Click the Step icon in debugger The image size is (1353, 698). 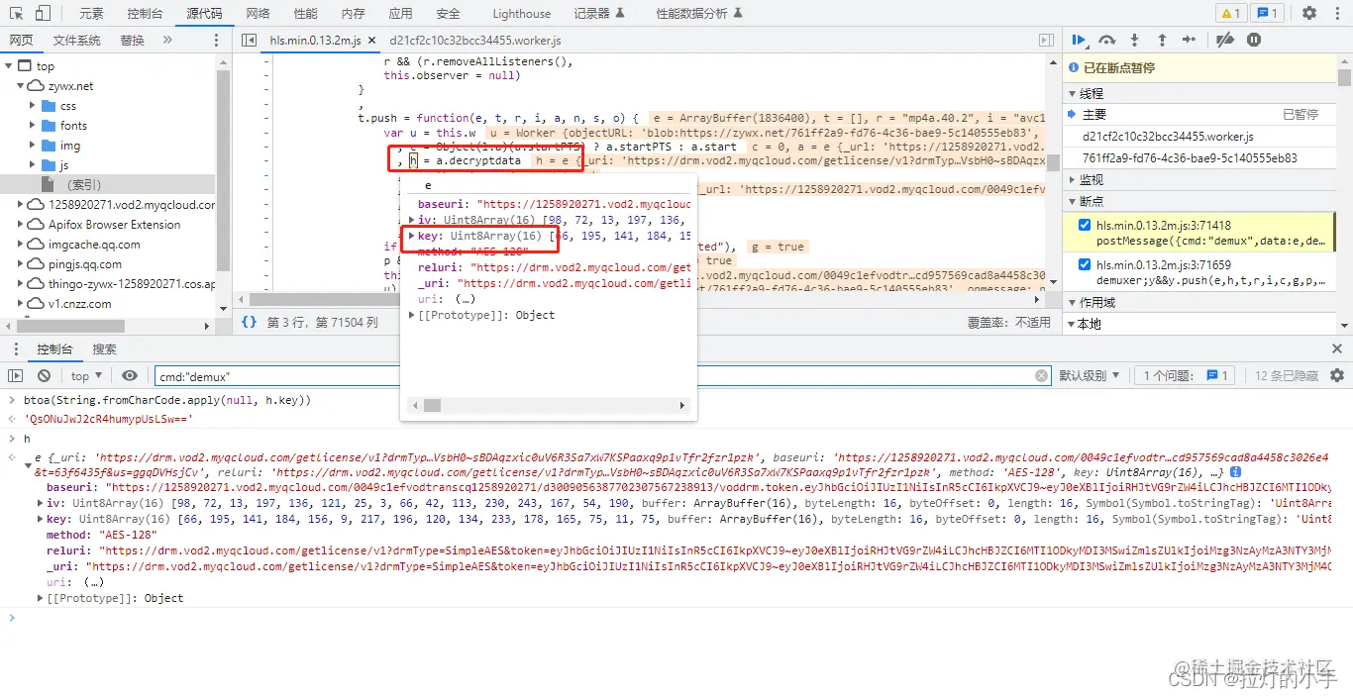tap(1189, 40)
